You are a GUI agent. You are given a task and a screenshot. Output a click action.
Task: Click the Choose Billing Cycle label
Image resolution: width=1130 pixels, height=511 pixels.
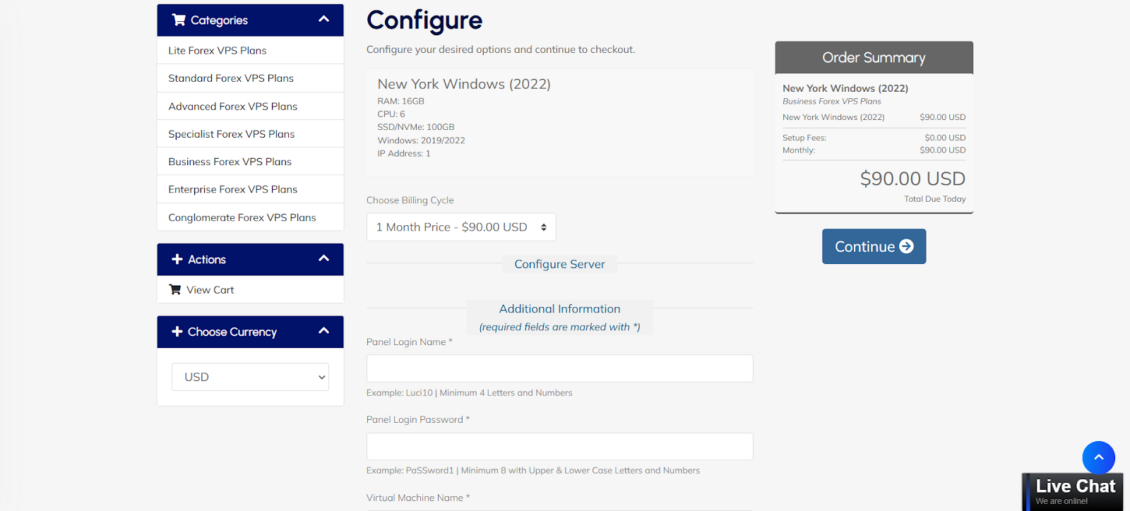pos(410,200)
